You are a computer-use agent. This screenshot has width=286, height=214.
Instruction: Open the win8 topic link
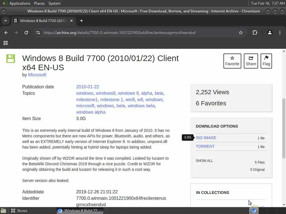[x=130, y=99]
